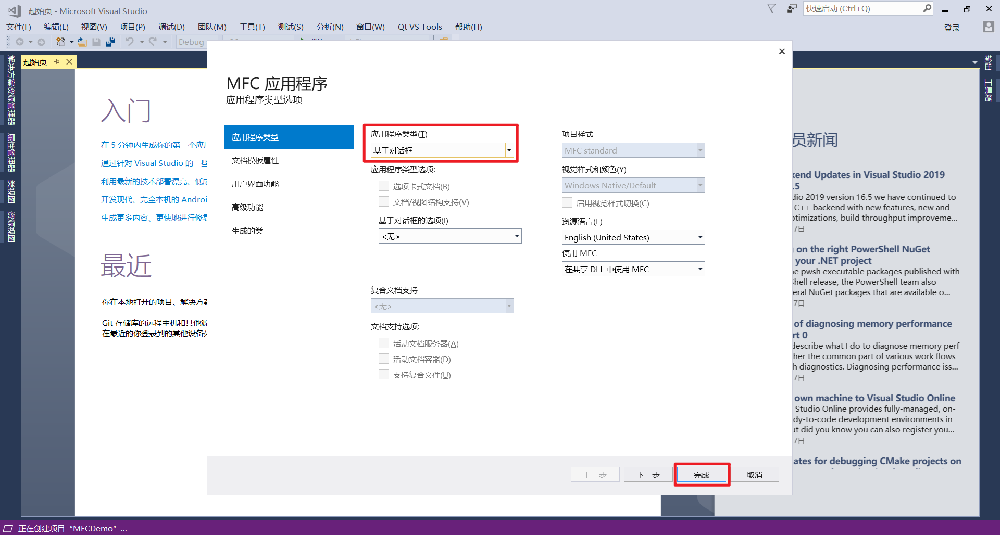Viewport: 1000px width, 535px height.
Task: Click the navigate backward arrow icon in toolbar
Action: click(20, 42)
